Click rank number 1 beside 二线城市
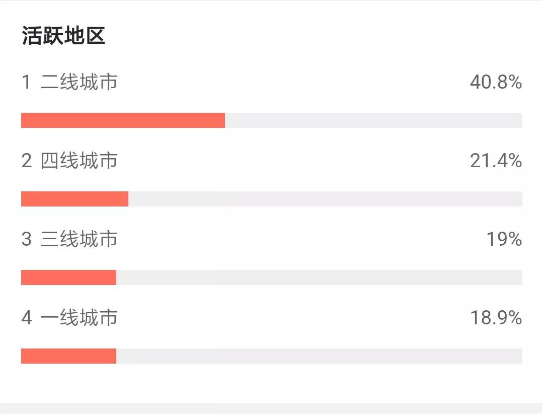The width and height of the screenshot is (542, 418). coord(26,82)
